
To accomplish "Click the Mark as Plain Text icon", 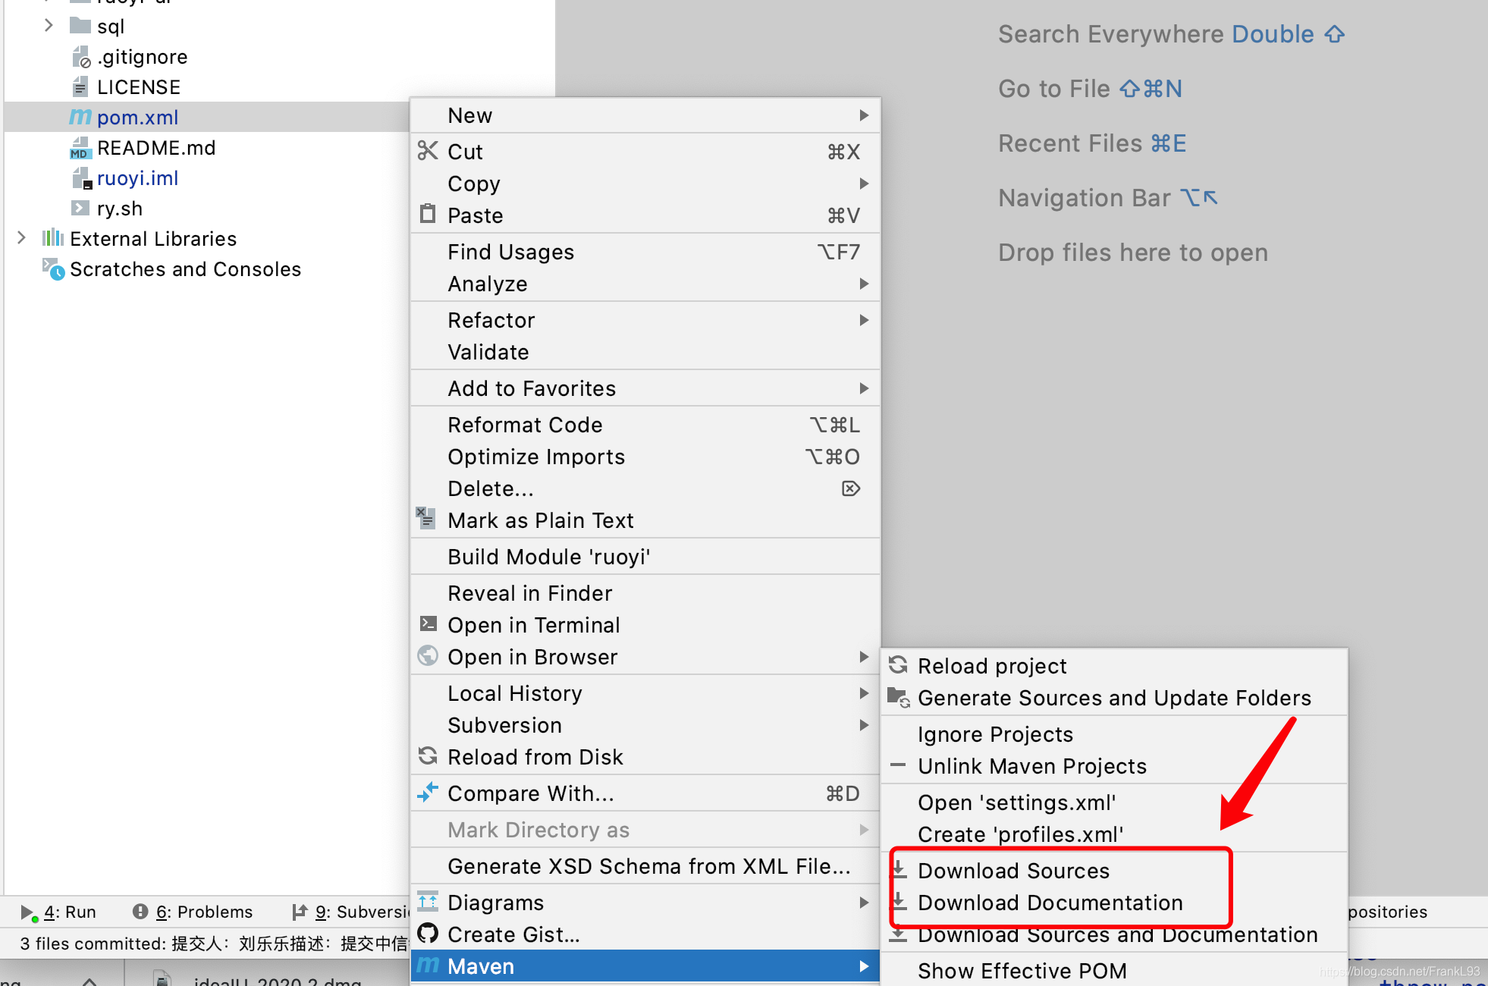I will pos(426,519).
